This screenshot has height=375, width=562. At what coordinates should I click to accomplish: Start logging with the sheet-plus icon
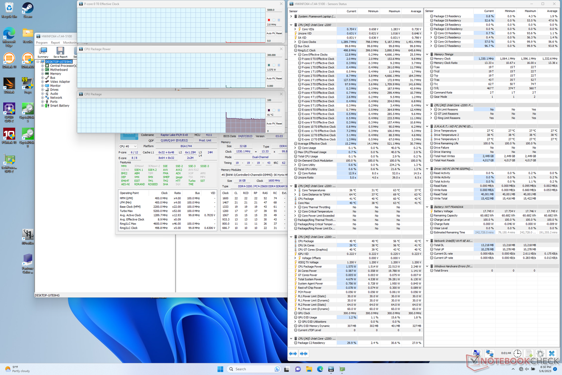point(529,353)
